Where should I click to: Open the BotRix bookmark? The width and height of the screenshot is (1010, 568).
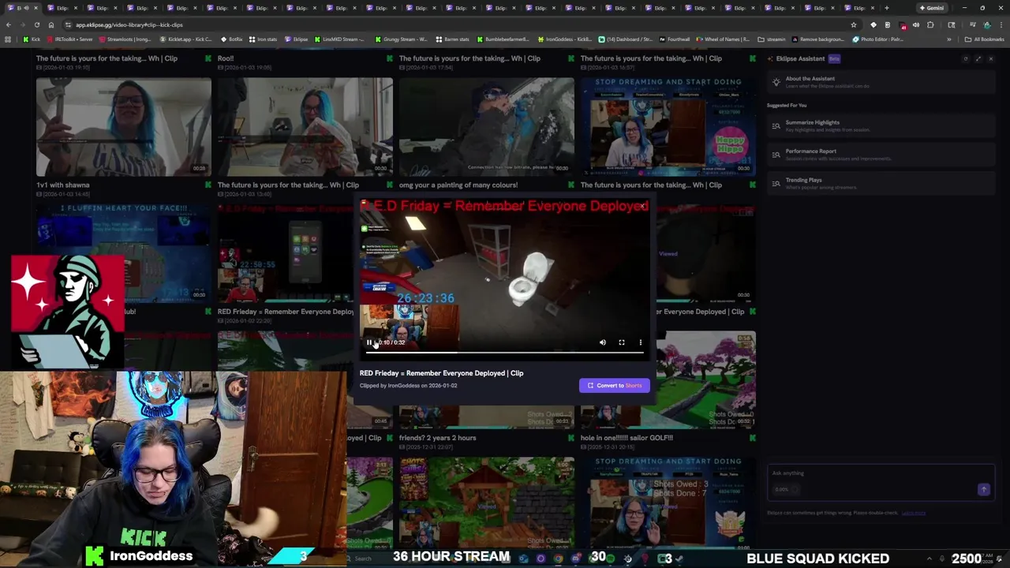point(231,39)
